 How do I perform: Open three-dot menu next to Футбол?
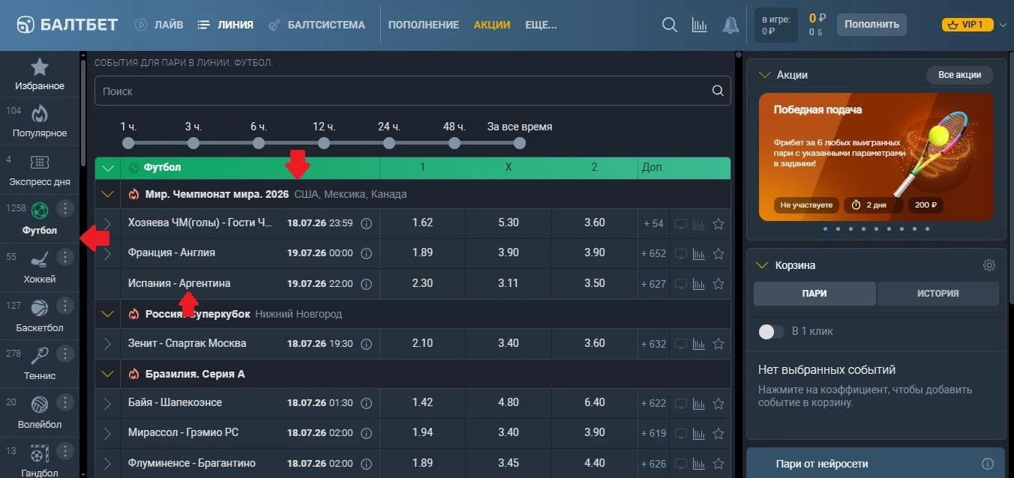point(65,208)
